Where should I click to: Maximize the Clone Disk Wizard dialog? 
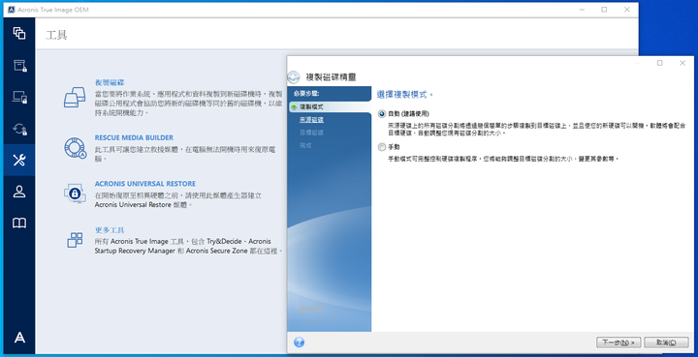pyautogui.click(x=660, y=63)
